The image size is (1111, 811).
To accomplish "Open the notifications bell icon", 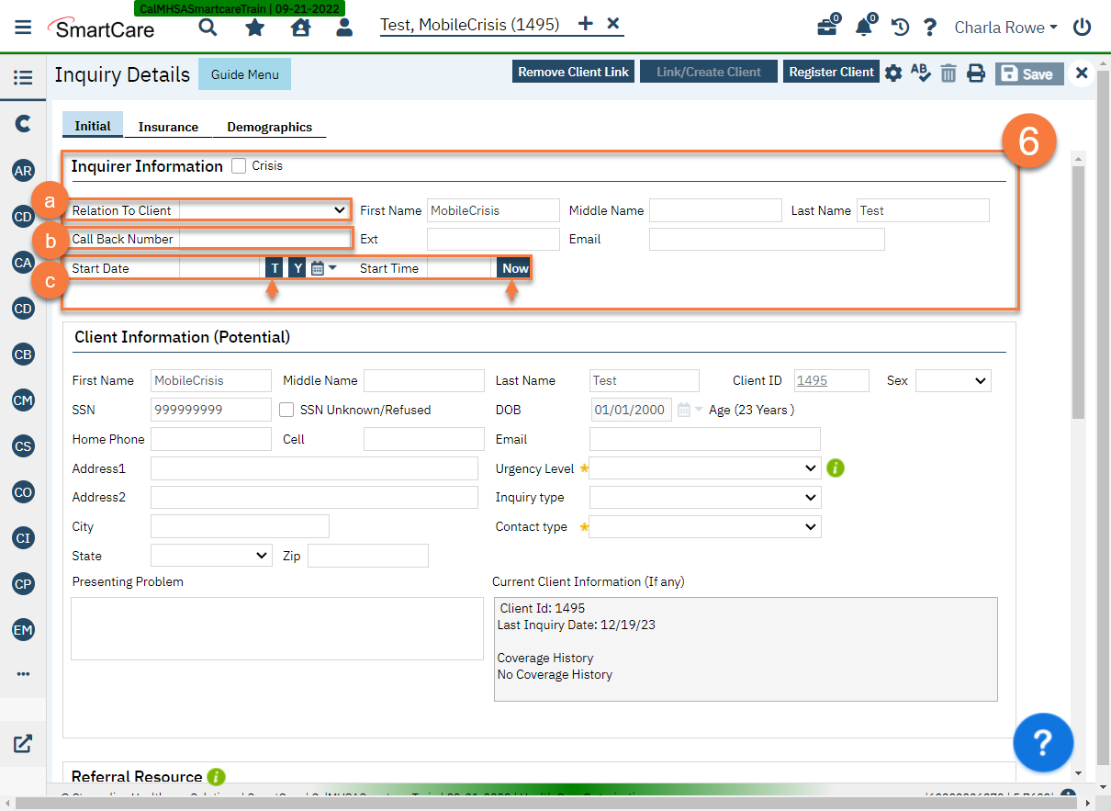I will [864, 28].
